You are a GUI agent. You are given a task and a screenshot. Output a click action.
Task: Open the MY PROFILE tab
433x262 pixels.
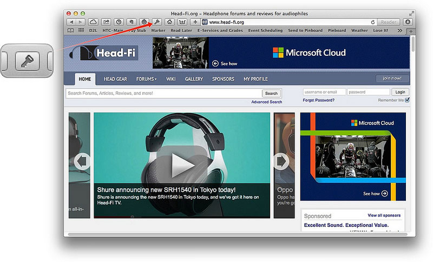255,79
